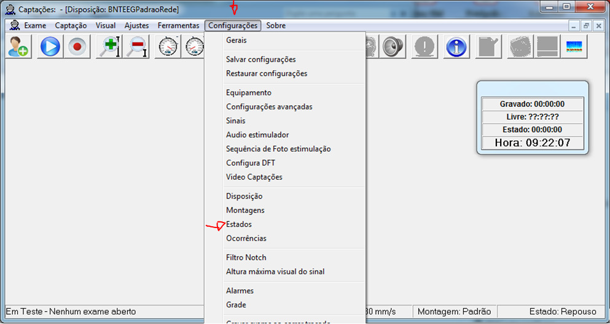Click Configurações avançadas menu entry
The image size is (610, 324).
269,107
